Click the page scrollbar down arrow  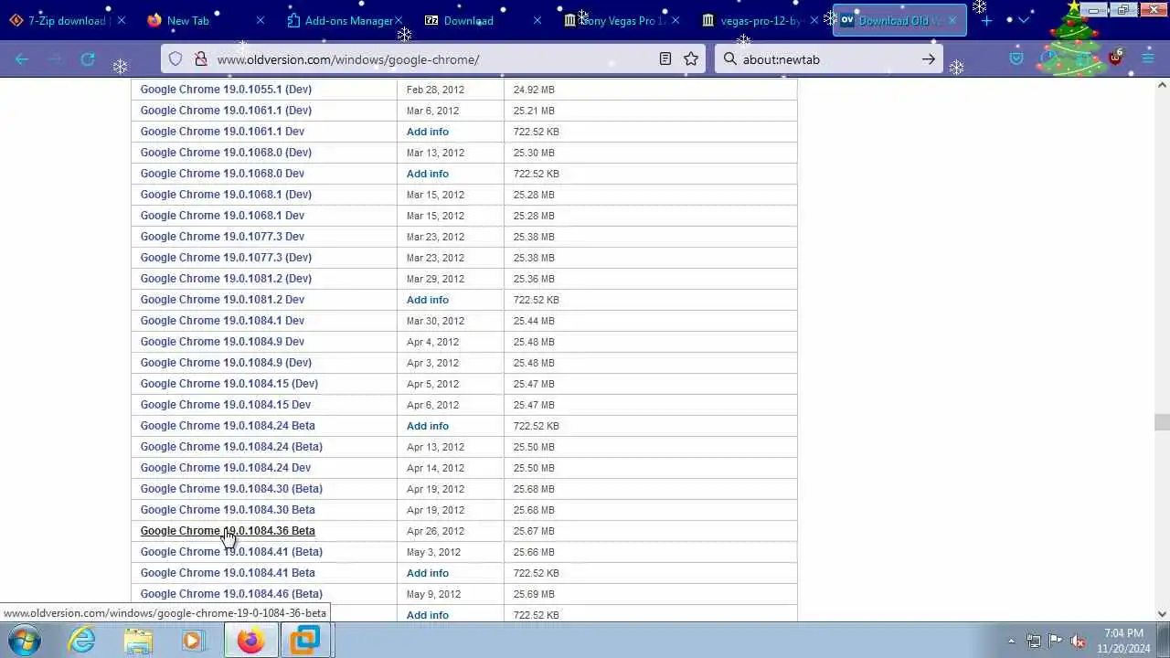click(1162, 614)
